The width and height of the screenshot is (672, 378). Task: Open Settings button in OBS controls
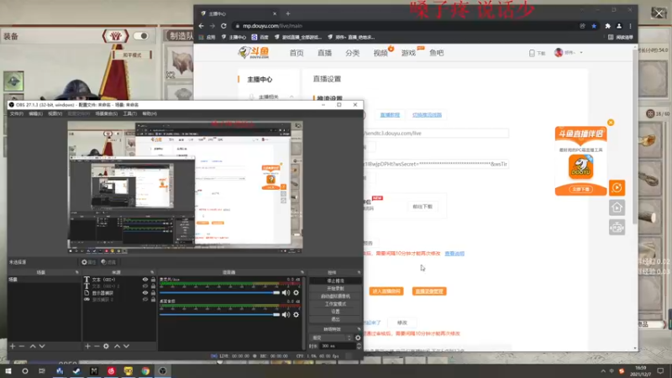click(335, 312)
